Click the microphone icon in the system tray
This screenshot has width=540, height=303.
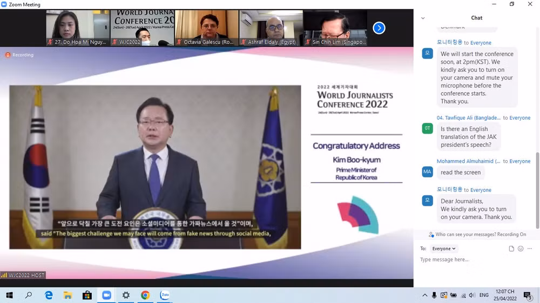[434, 295]
